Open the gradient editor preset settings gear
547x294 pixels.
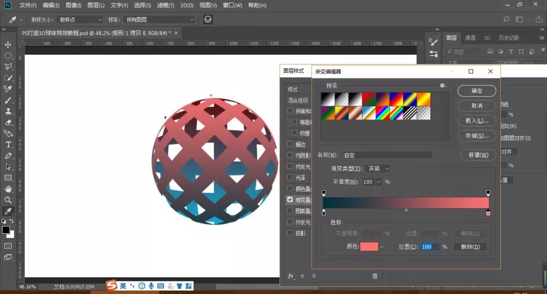(443, 86)
